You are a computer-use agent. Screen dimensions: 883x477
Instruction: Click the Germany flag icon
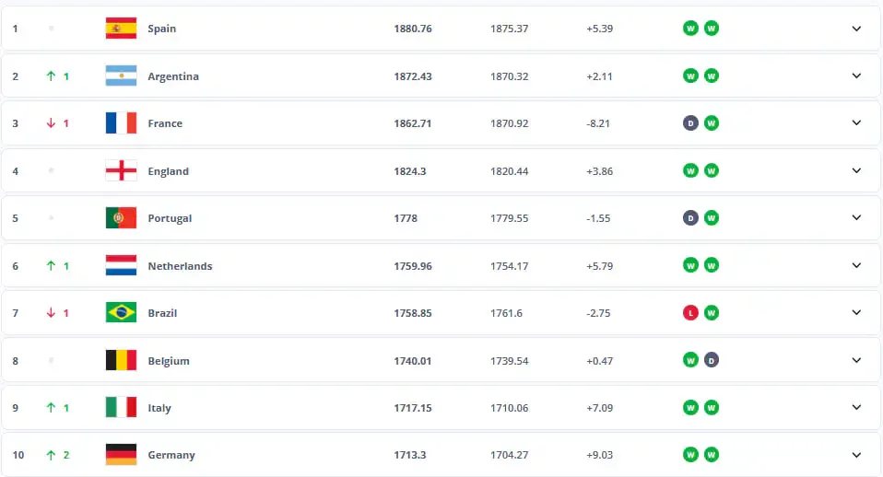pyautogui.click(x=121, y=455)
